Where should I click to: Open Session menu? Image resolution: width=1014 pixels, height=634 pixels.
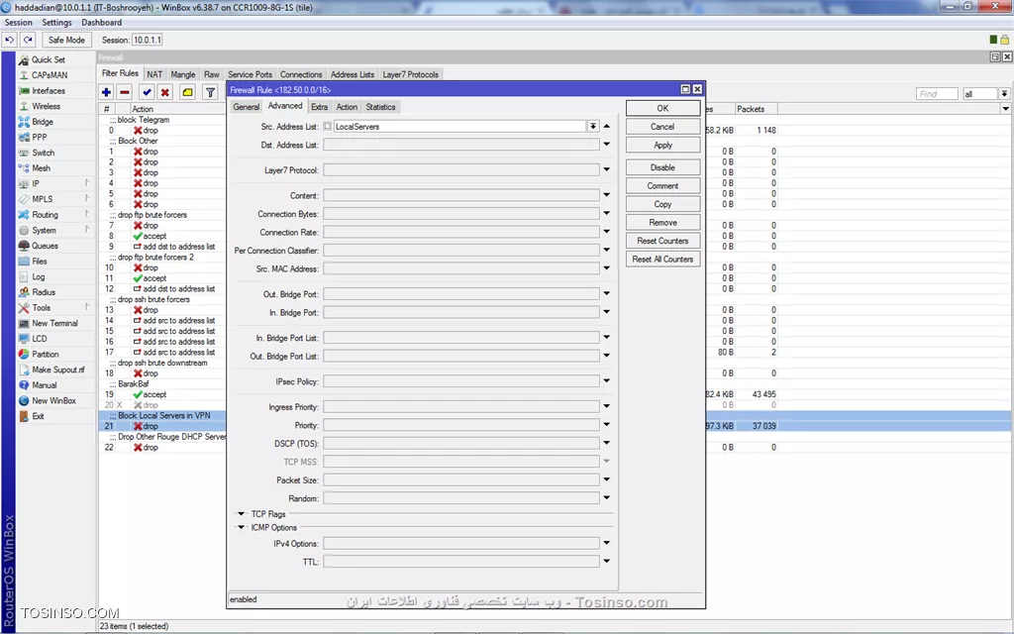[18, 23]
